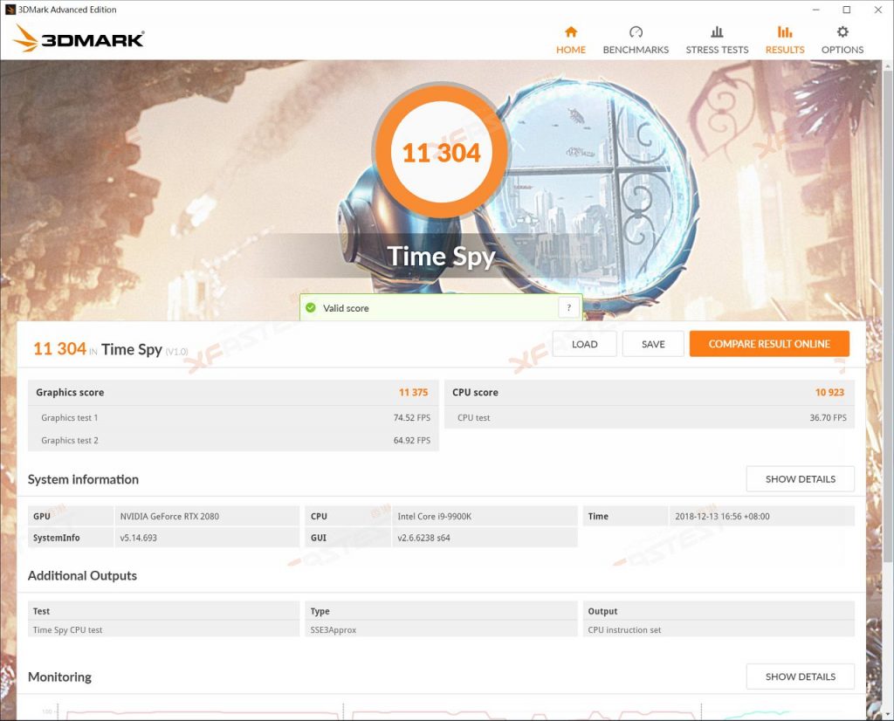
Task: Expand Monitoring with Show Details
Action: 800,676
